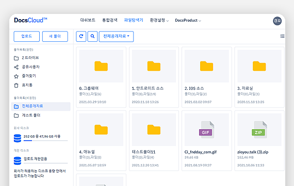Screen dimensions: 294x186
Task: Click the 개인 디스크 usage bar
Action: 45,163
